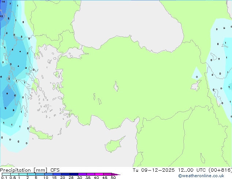Click the 0.5–1 mm legend swatch
Screen dimensions: 232x179
(x=15, y=174)
